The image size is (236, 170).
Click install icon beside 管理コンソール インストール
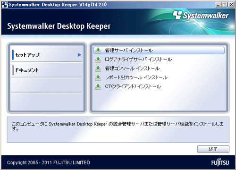(98, 68)
